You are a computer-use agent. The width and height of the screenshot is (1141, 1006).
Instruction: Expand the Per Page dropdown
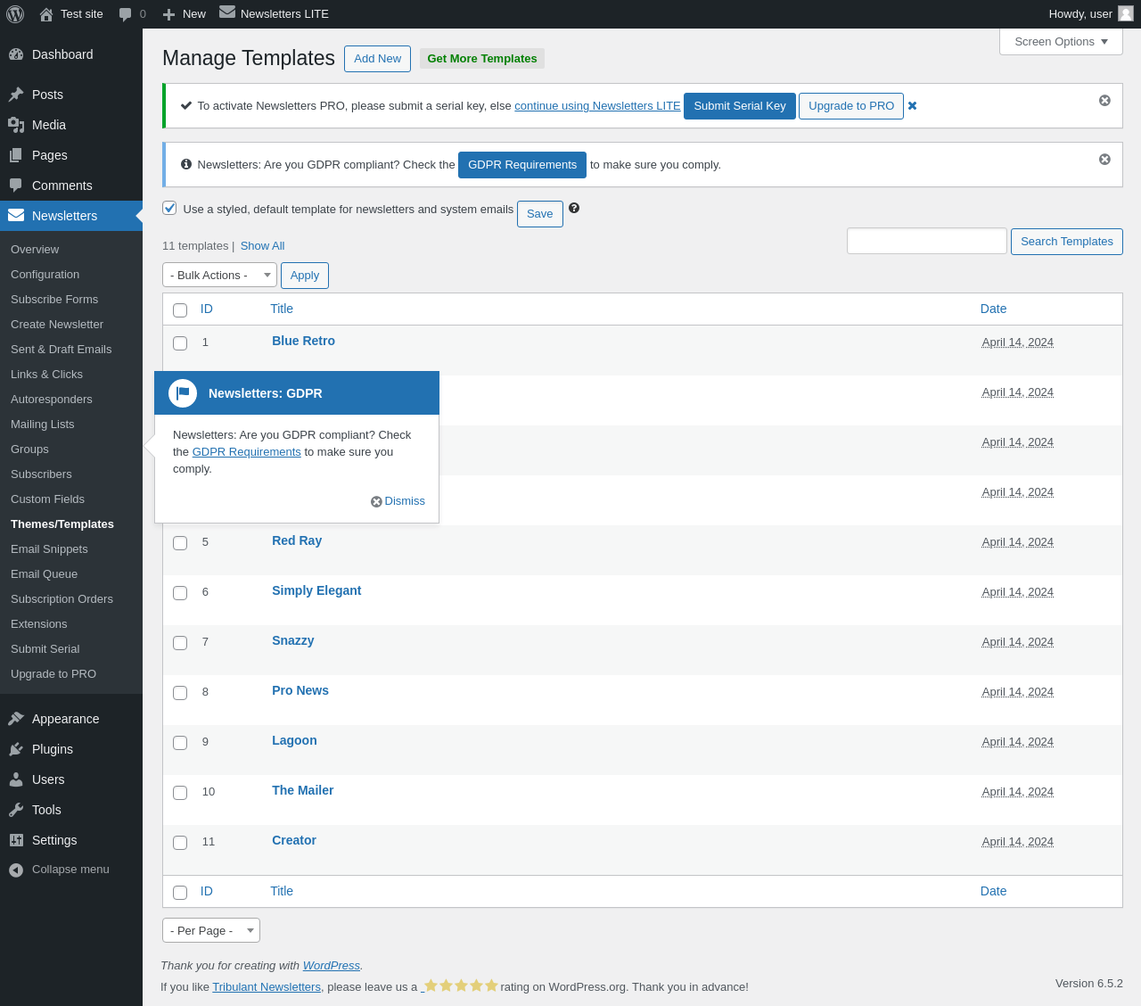click(211, 930)
